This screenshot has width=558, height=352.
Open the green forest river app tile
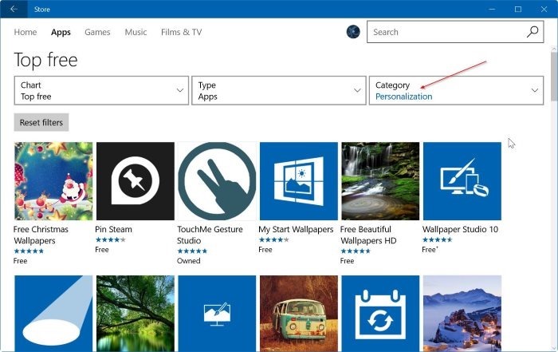coord(136,313)
